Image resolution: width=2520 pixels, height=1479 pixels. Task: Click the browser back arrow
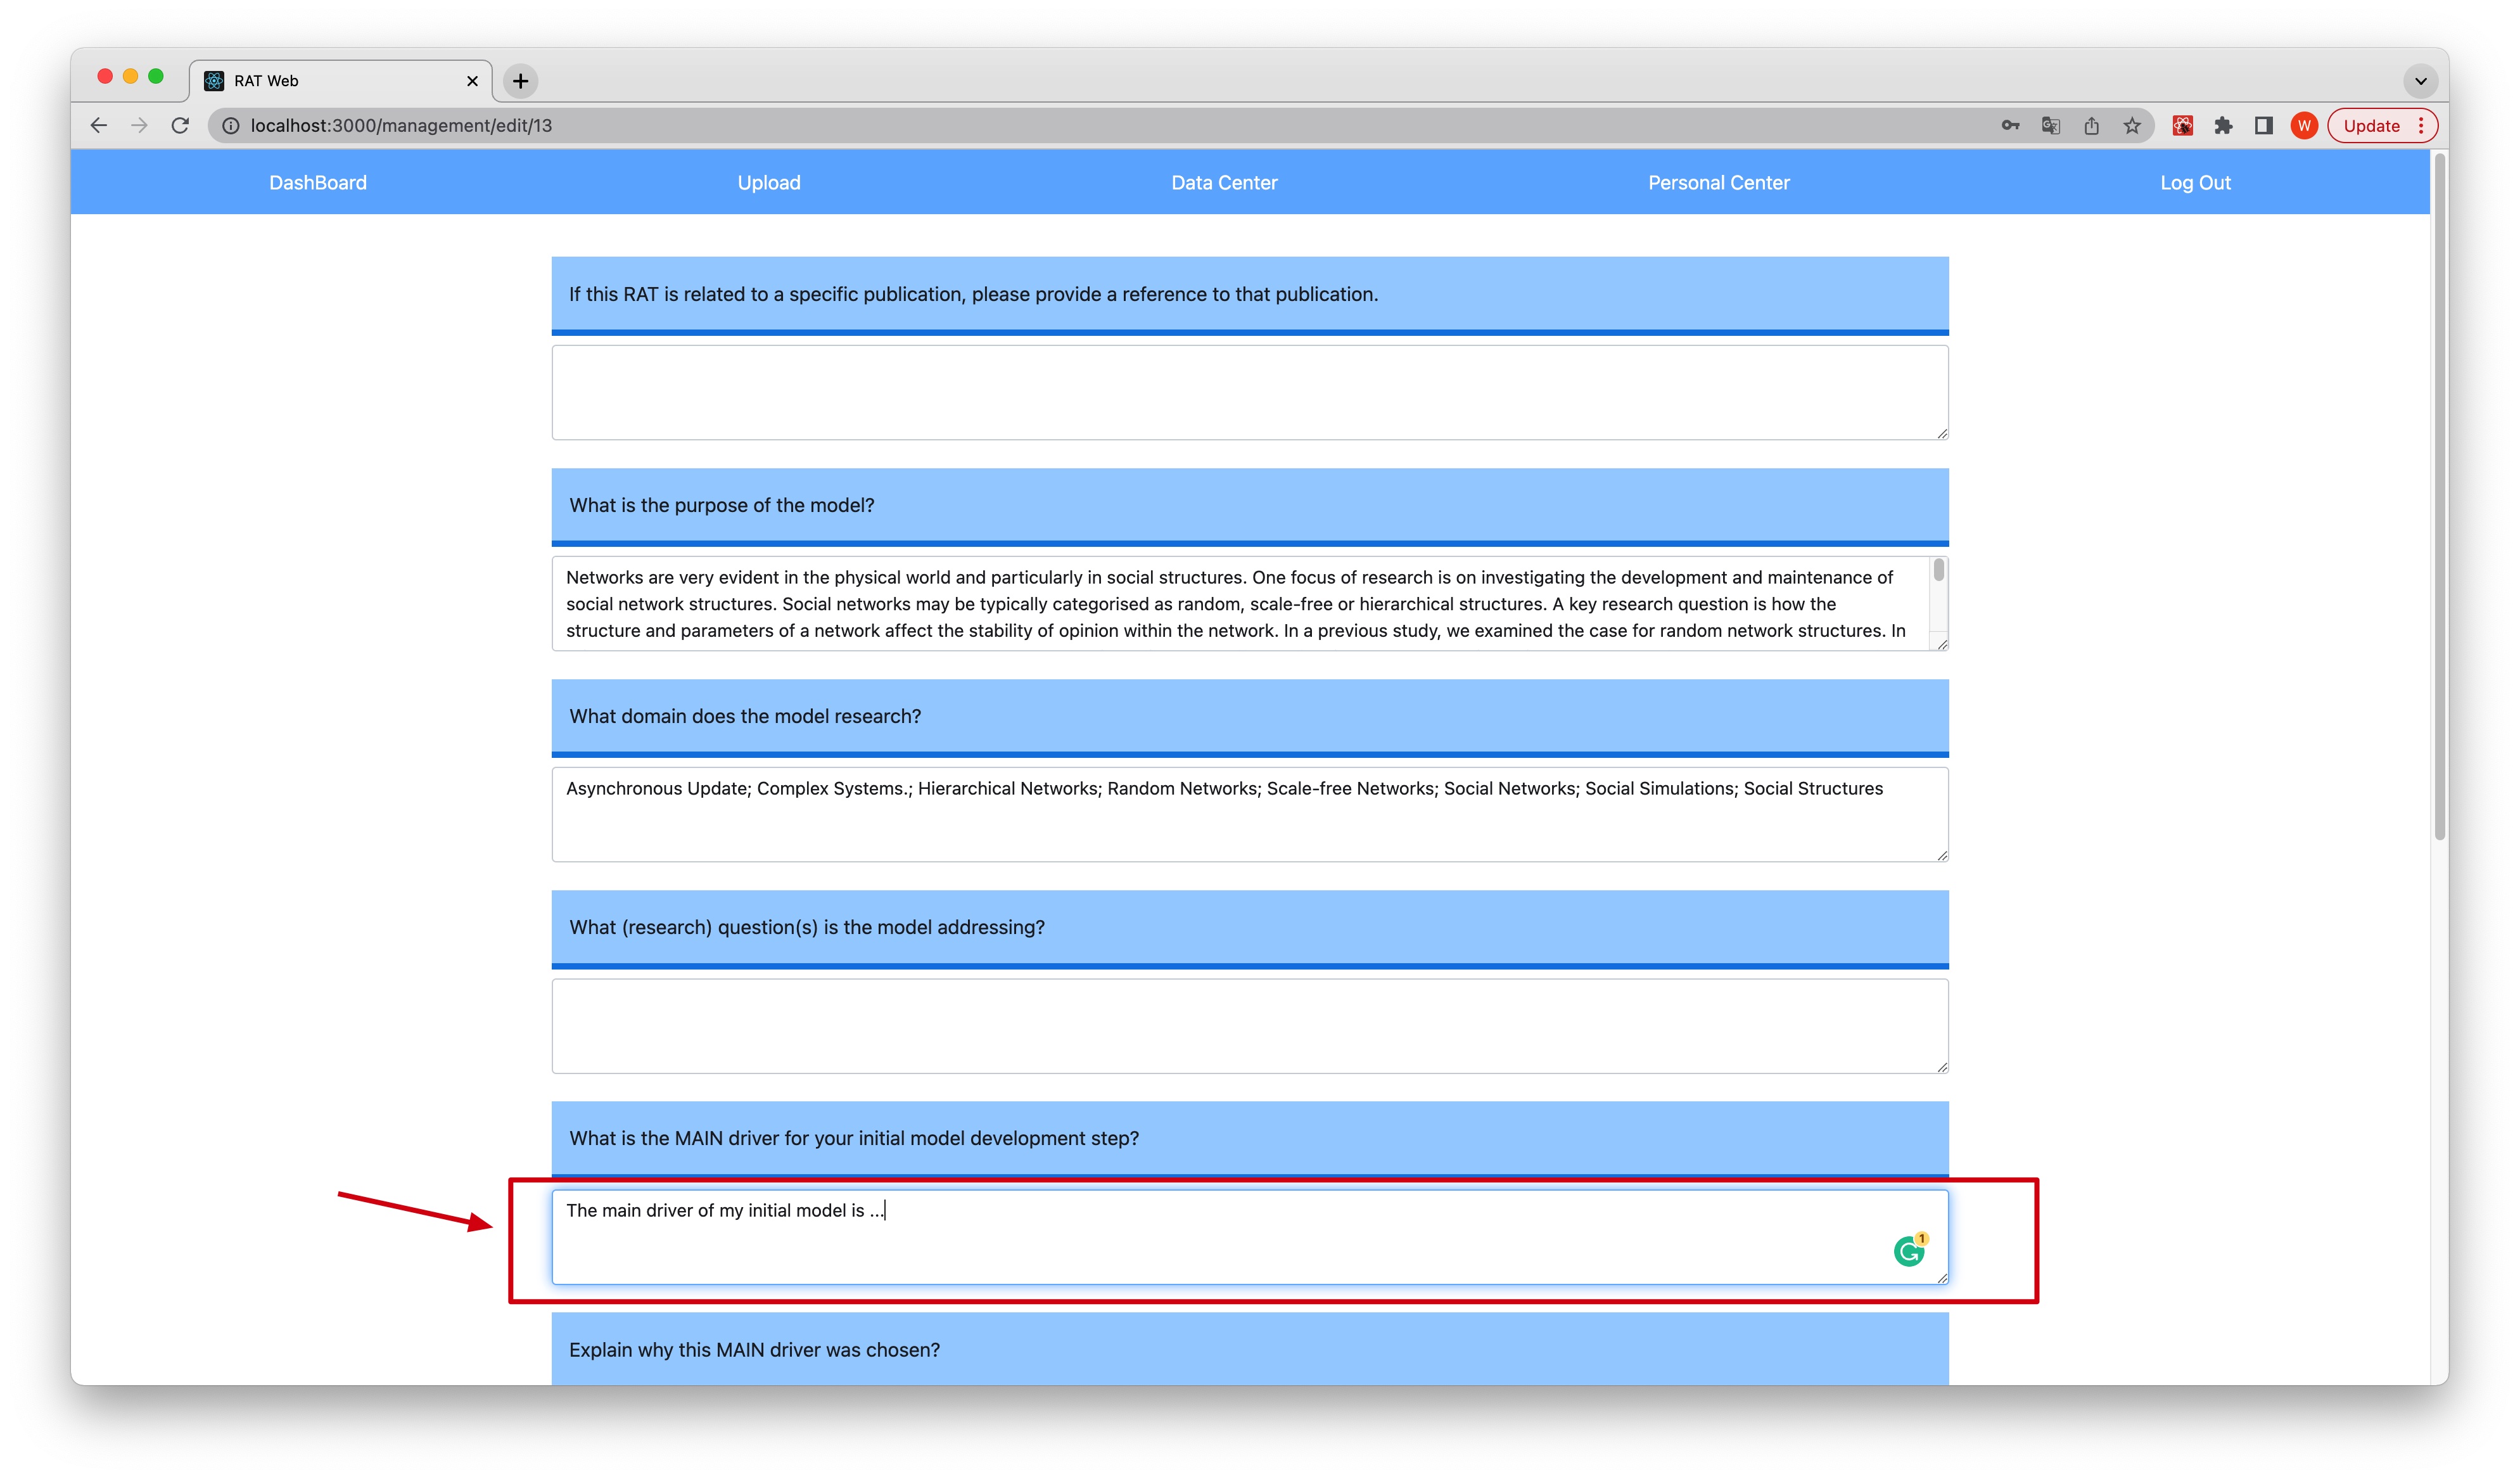(98, 125)
